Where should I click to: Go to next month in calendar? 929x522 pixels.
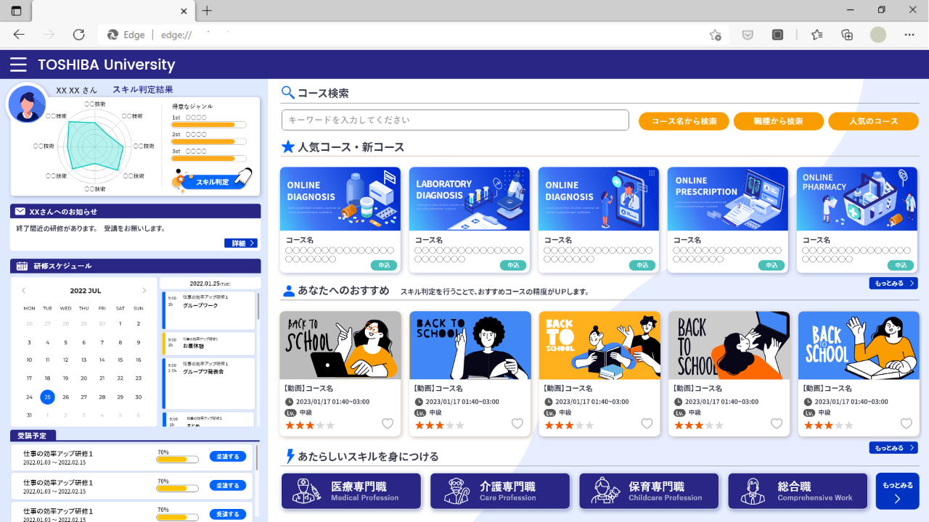pyautogui.click(x=144, y=291)
